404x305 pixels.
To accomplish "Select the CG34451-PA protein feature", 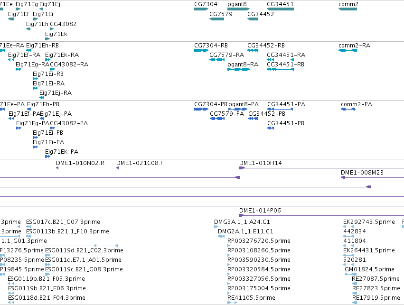I will [280, 109].
